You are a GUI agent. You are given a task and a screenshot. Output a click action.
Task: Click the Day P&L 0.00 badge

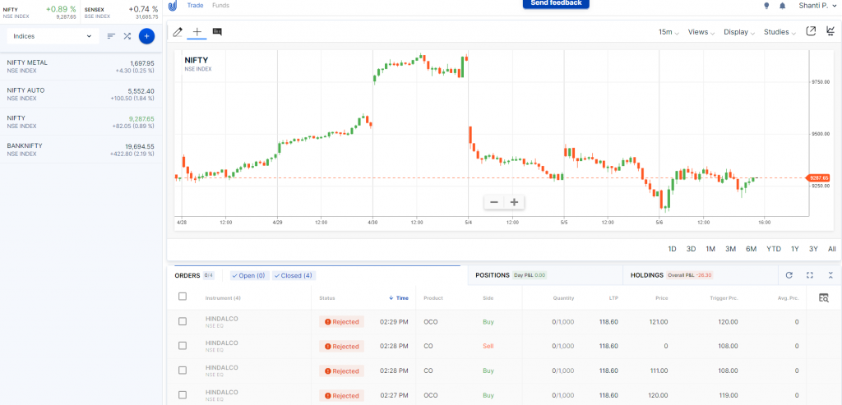tap(530, 275)
